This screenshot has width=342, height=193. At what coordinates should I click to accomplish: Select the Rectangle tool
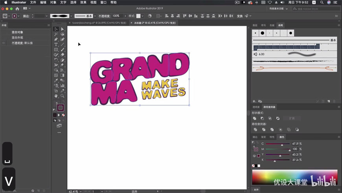pyautogui.click(x=56, y=50)
